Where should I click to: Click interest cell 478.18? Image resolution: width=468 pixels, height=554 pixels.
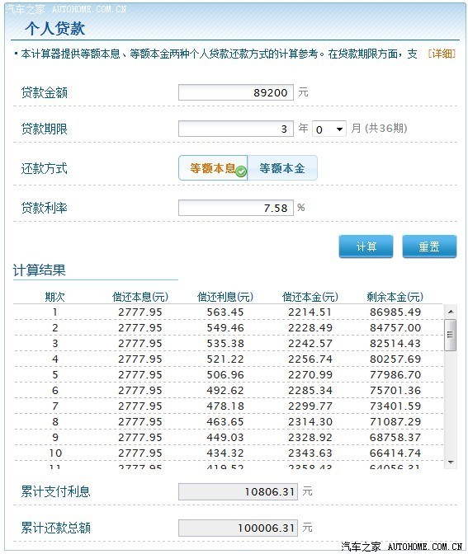click(225, 406)
